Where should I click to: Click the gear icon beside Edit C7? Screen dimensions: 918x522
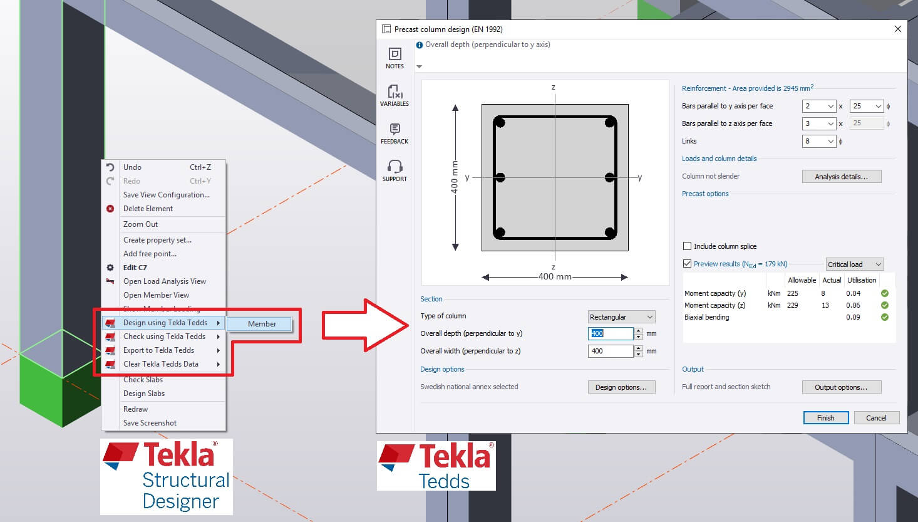[110, 268]
